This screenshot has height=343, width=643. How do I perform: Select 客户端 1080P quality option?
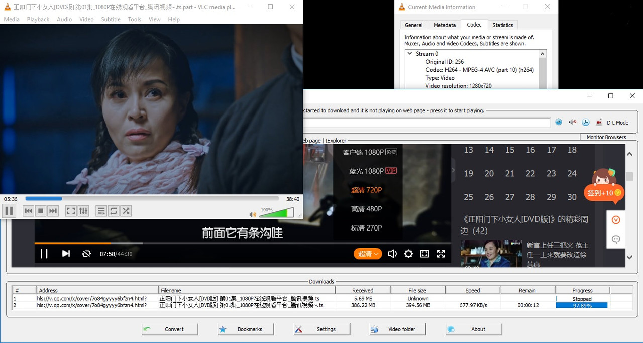pos(370,152)
